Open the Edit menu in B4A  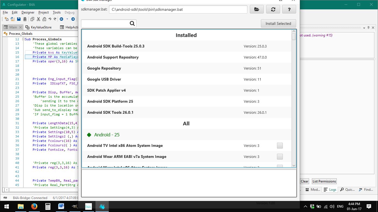click(15, 12)
